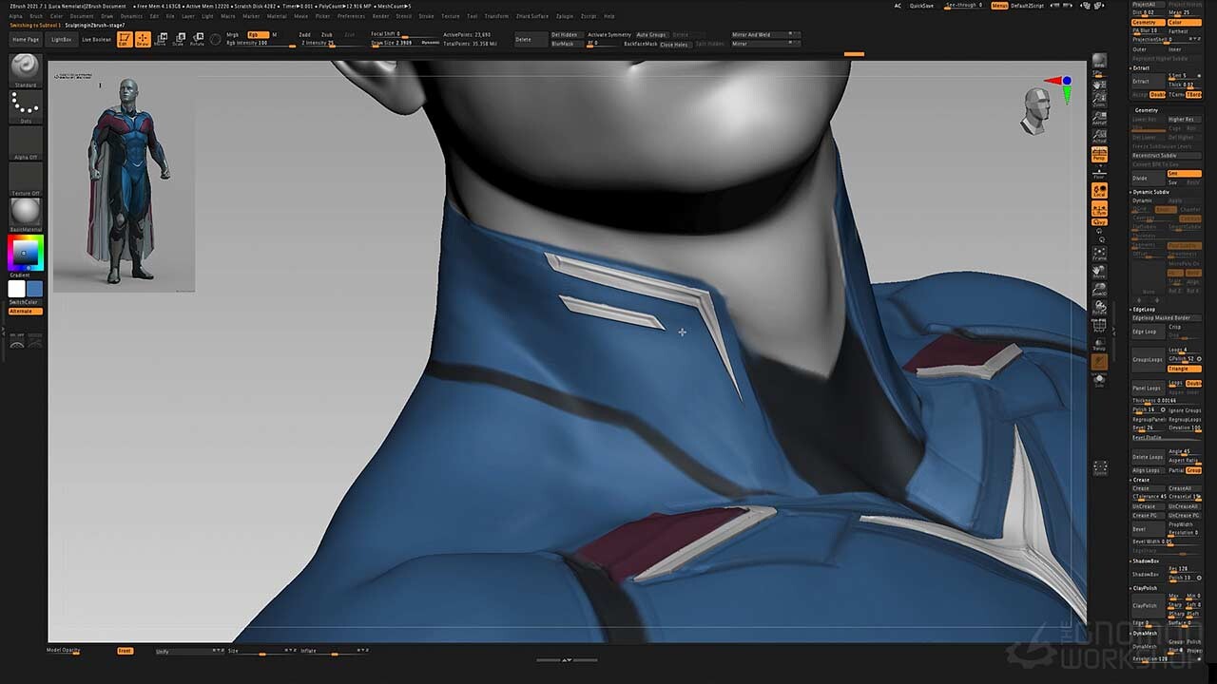Toggle the Mrgb channel button

pyautogui.click(x=233, y=34)
